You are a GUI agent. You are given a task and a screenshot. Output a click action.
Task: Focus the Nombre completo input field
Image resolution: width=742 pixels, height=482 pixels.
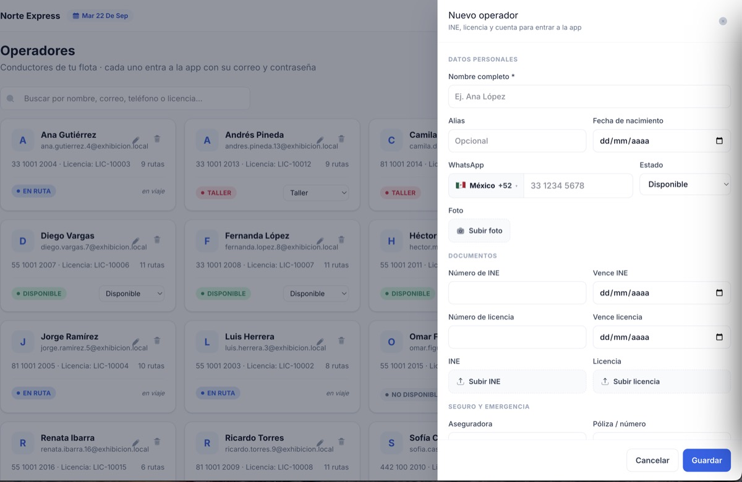coord(589,96)
